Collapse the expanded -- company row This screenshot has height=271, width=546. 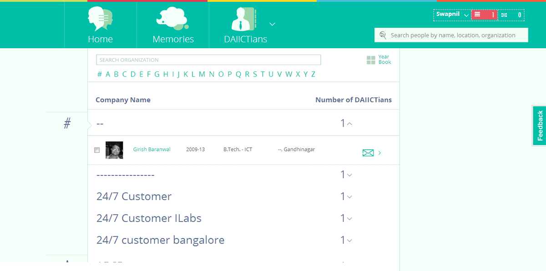[349, 124]
